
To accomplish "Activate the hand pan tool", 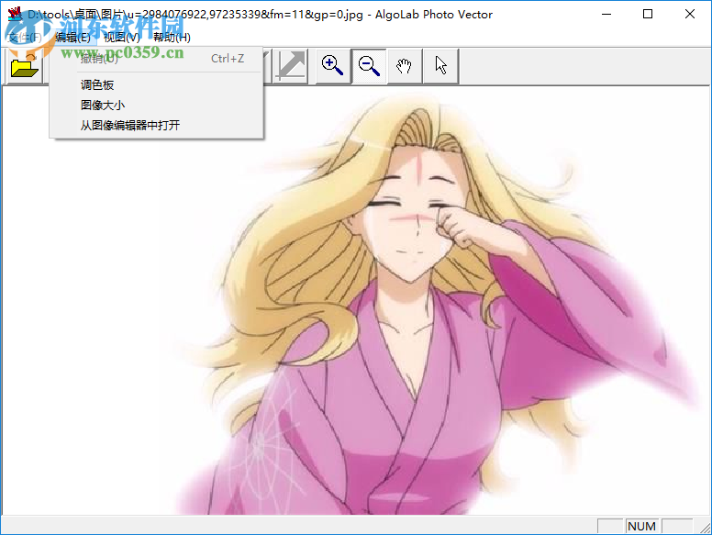I will point(405,66).
